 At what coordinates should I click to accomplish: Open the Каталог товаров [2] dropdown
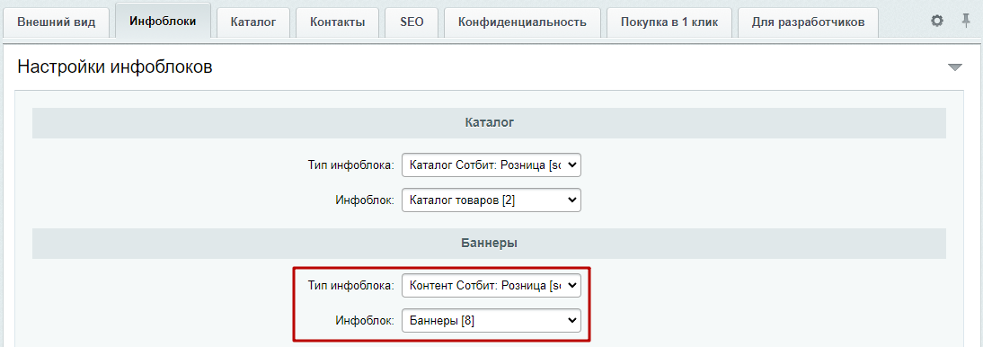pyautogui.click(x=491, y=200)
